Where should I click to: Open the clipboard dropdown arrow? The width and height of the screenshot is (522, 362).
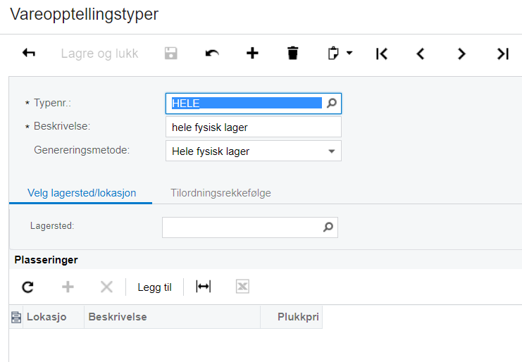349,53
